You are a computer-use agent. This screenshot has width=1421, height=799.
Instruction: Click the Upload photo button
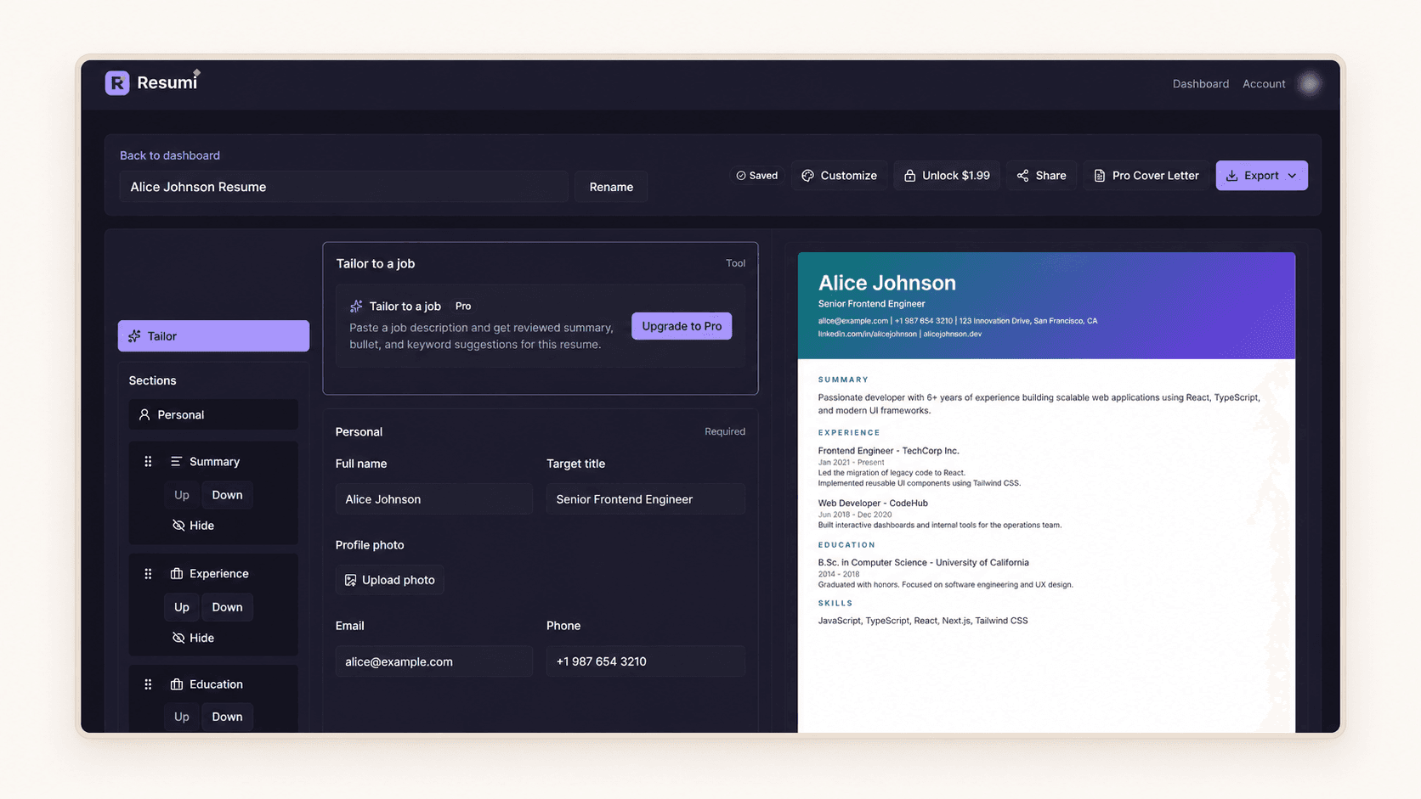pos(389,580)
